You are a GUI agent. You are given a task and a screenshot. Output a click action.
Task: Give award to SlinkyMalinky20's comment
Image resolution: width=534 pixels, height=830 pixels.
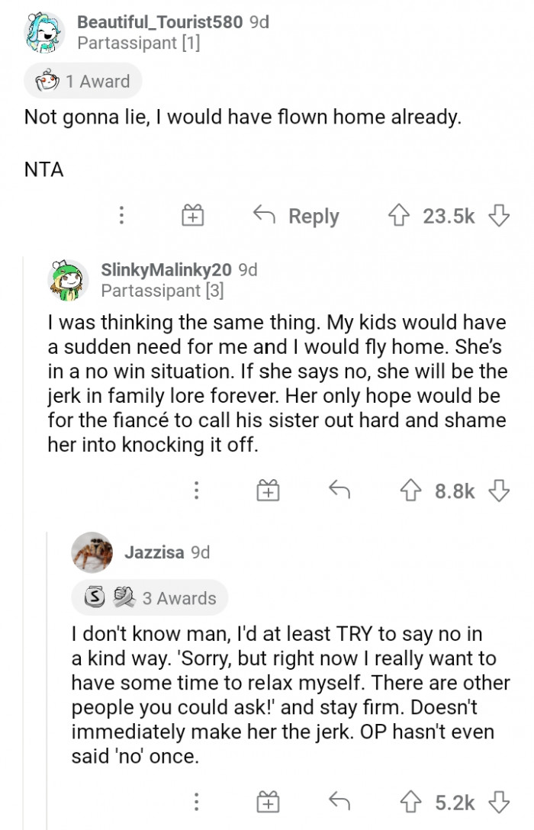click(268, 491)
